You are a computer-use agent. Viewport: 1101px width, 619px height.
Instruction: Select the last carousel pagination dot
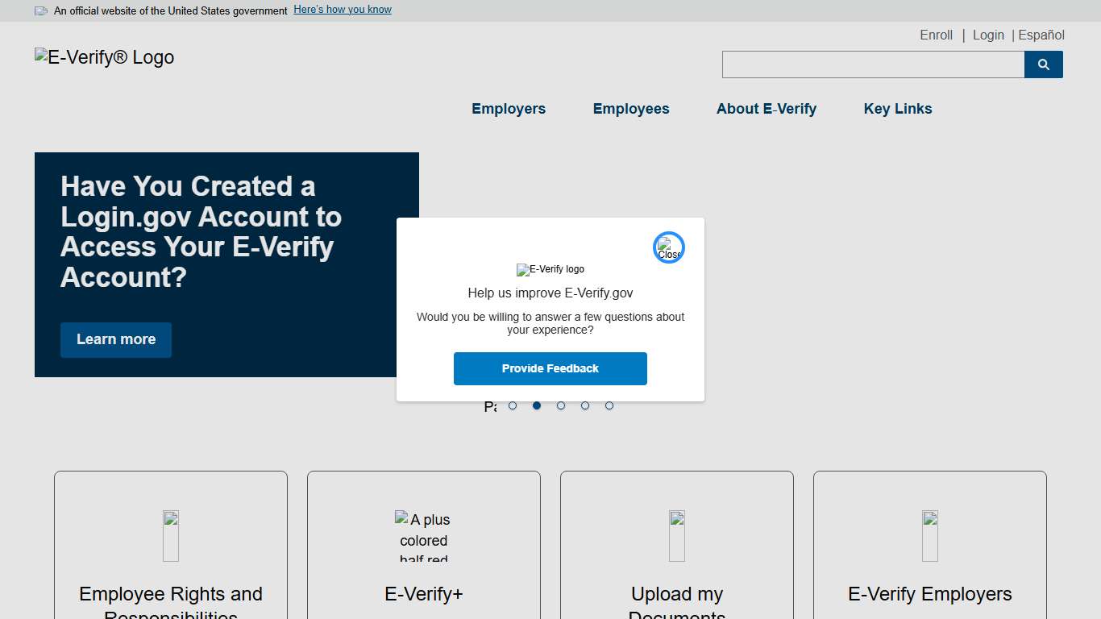(x=609, y=405)
